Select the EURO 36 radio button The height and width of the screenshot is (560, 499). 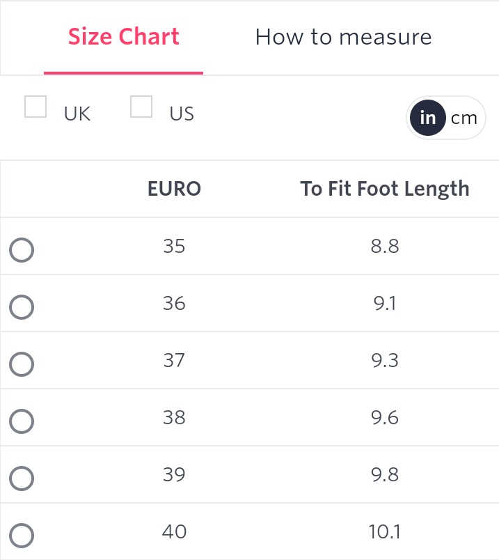pos(22,306)
